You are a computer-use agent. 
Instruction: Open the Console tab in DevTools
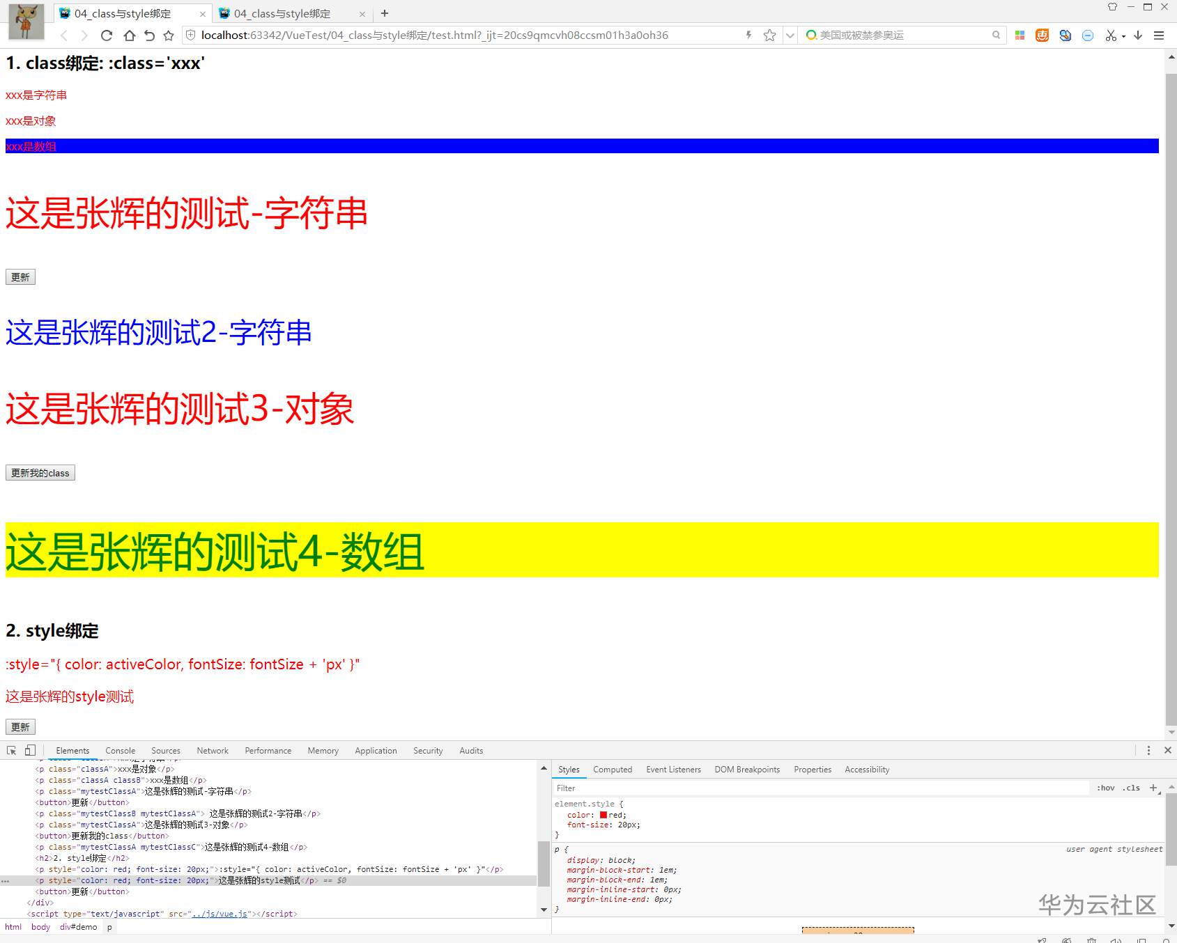pyautogui.click(x=121, y=751)
